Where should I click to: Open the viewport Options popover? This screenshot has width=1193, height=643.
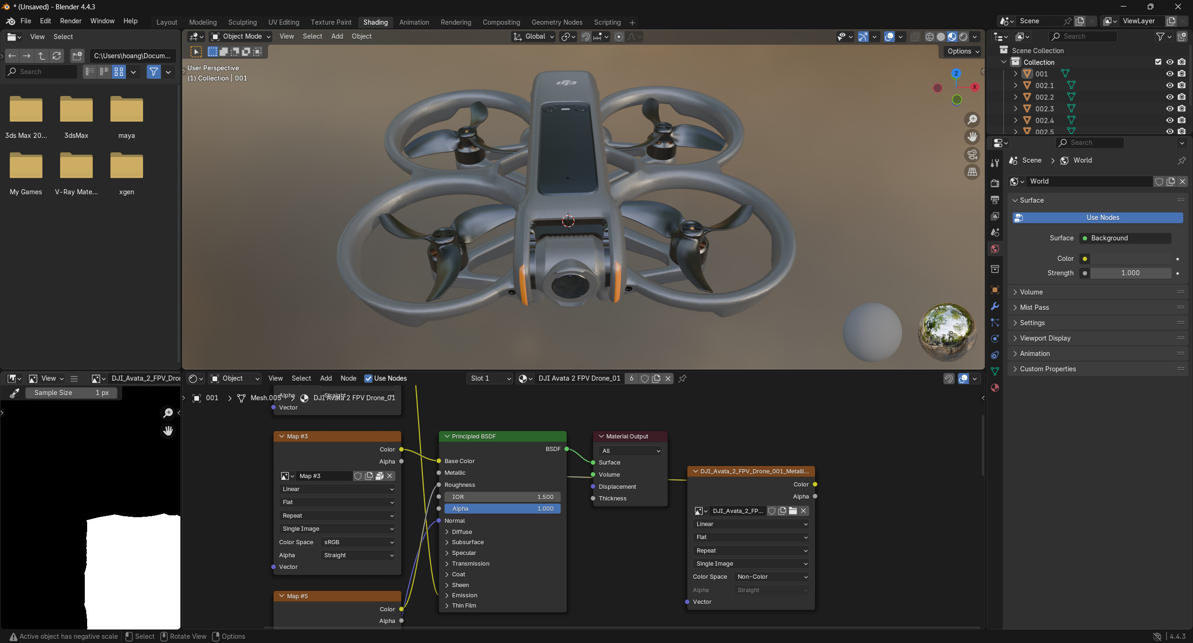[963, 52]
